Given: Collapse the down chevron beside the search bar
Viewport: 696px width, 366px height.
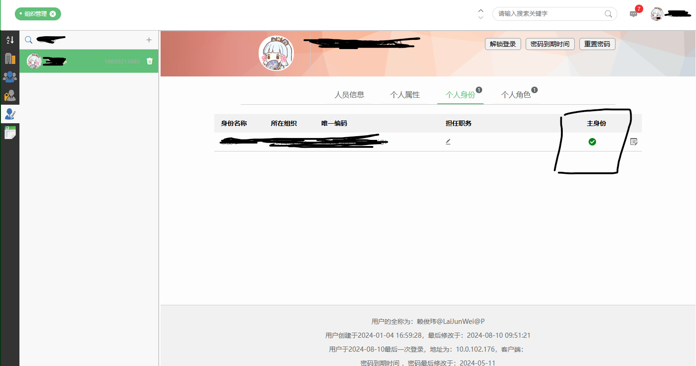Looking at the screenshot, I should 480,17.
